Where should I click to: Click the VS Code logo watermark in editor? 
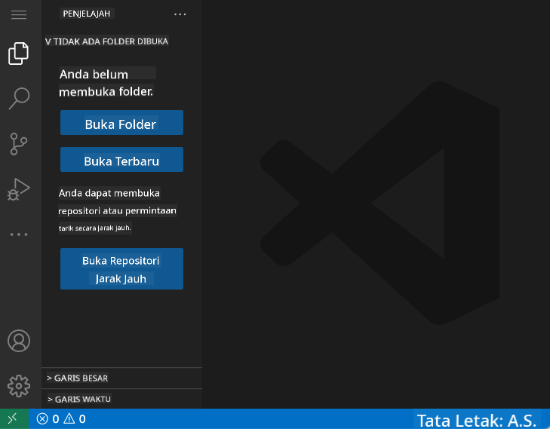(381, 205)
